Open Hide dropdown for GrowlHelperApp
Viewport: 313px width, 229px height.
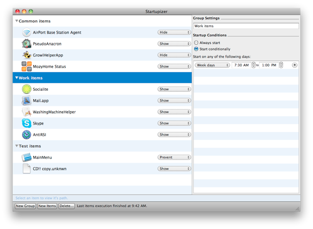click(x=174, y=55)
